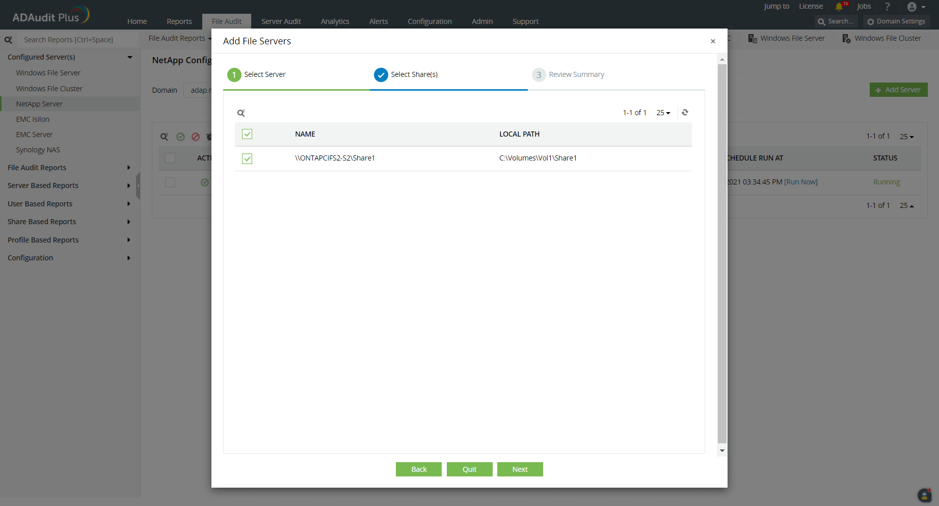
Task: Open the Reports tab
Action: coord(179,21)
